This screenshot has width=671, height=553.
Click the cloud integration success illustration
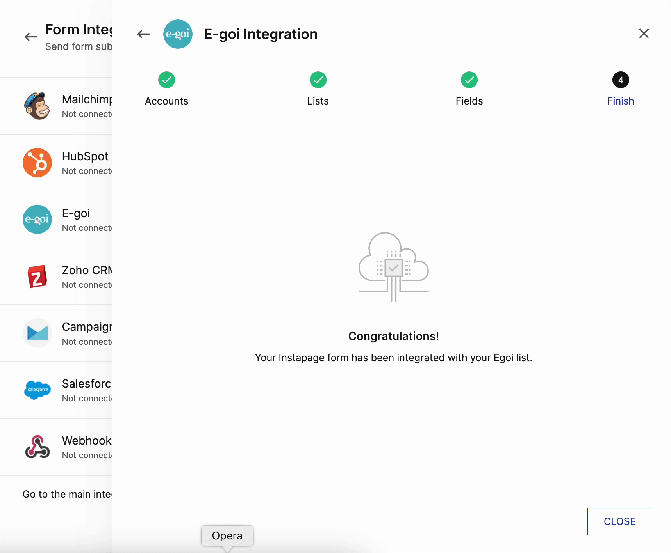(393, 267)
